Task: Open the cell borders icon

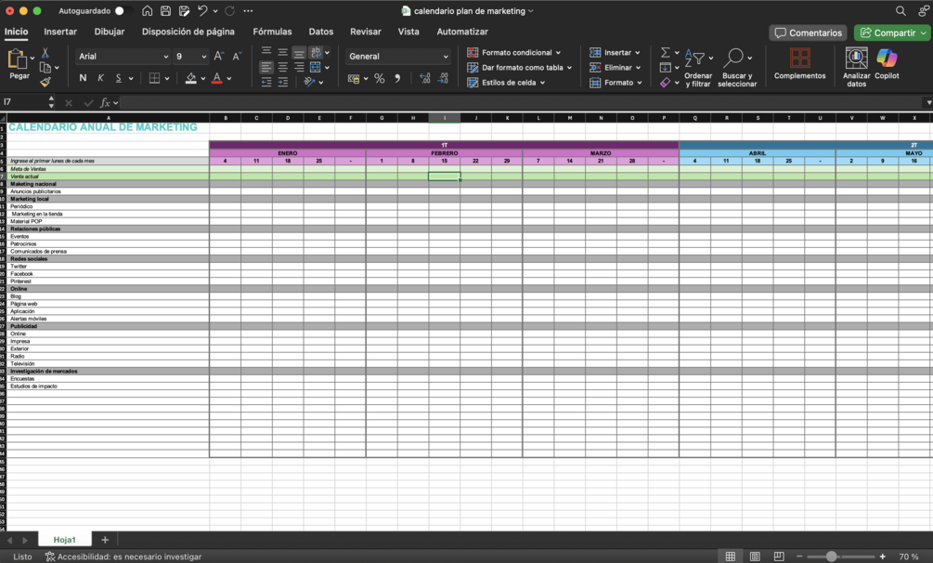Action: click(x=154, y=78)
